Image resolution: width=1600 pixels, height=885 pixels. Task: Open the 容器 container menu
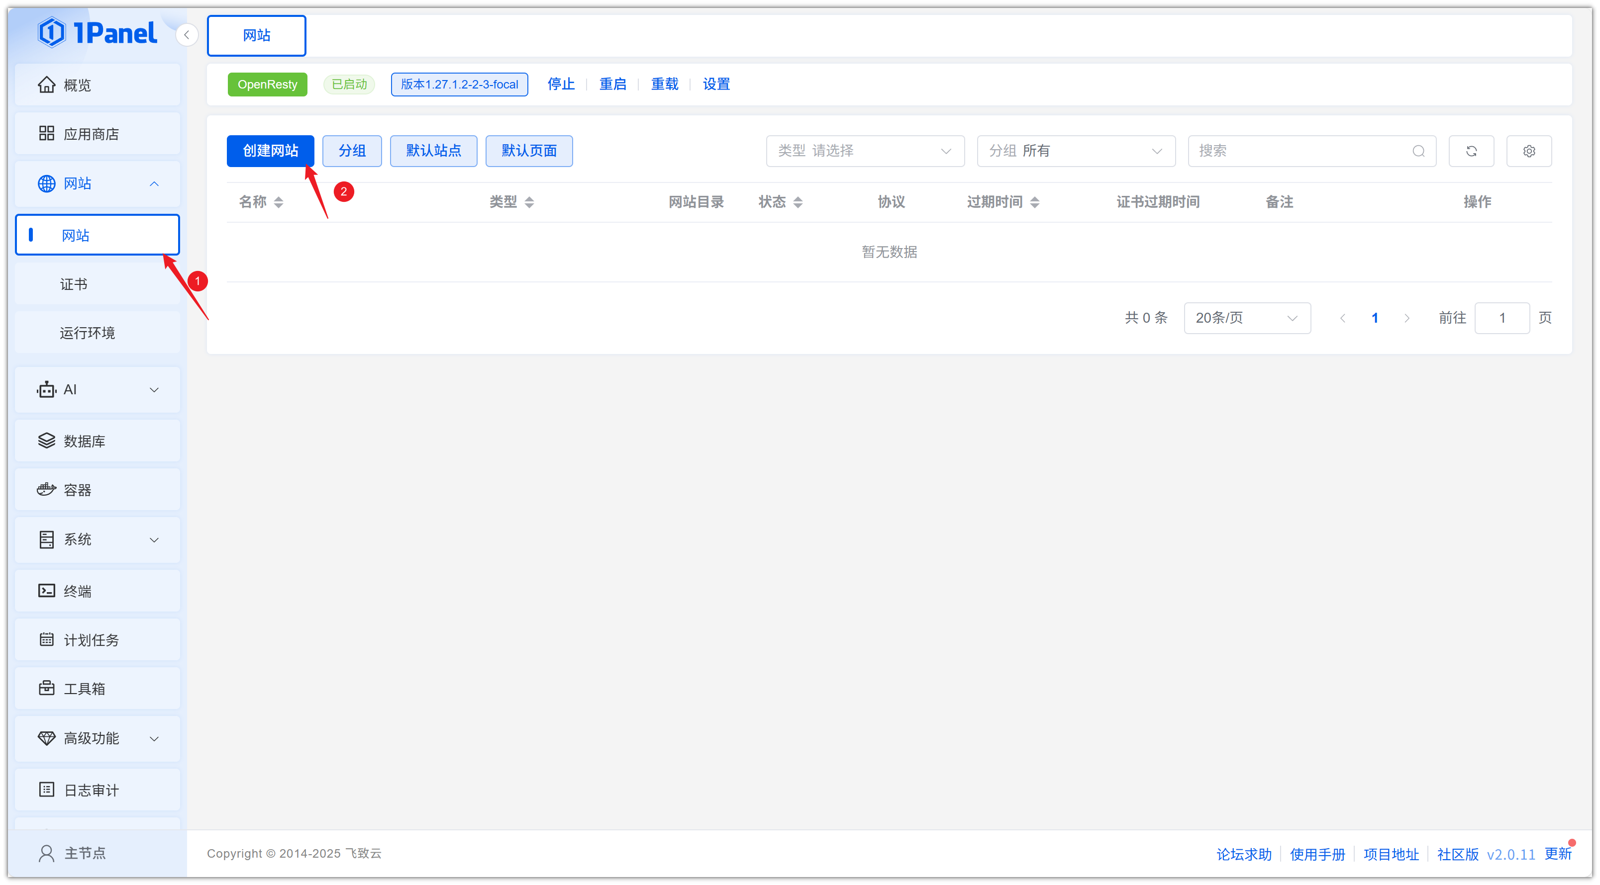point(98,490)
